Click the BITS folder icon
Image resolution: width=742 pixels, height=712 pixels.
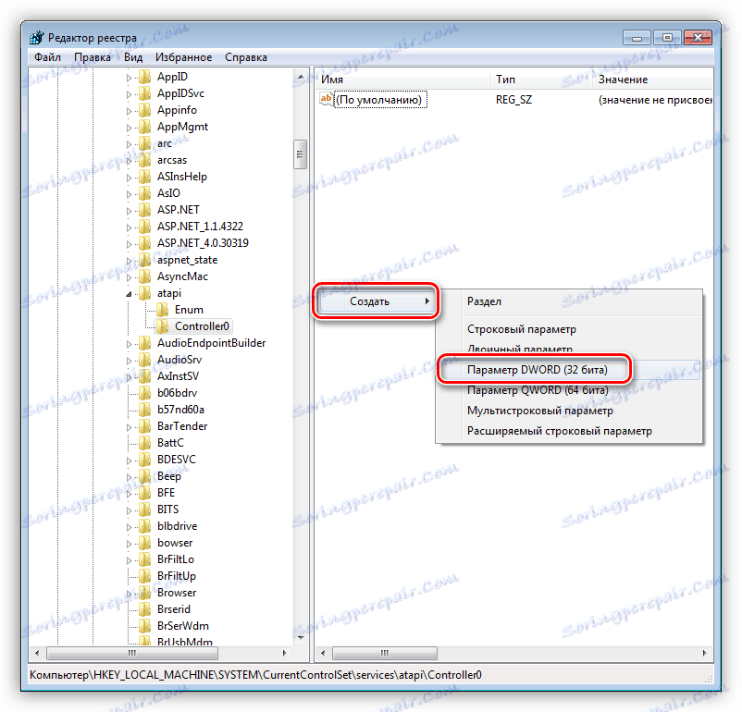click(x=145, y=509)
